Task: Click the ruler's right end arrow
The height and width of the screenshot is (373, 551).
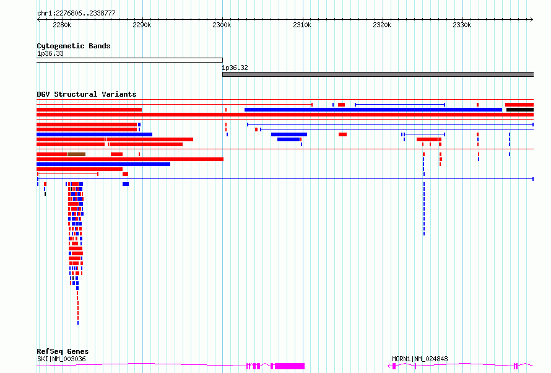Action: tap(532, 19)
